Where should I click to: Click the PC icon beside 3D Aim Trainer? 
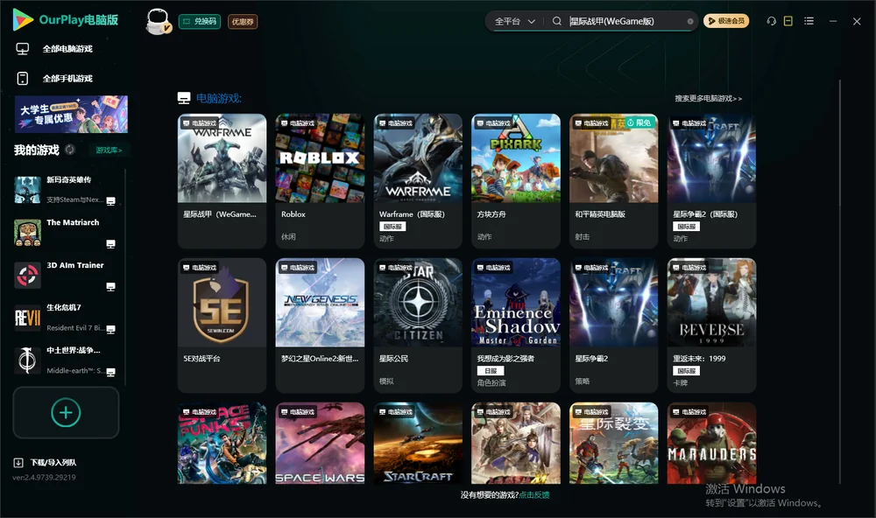coord(110,287)
